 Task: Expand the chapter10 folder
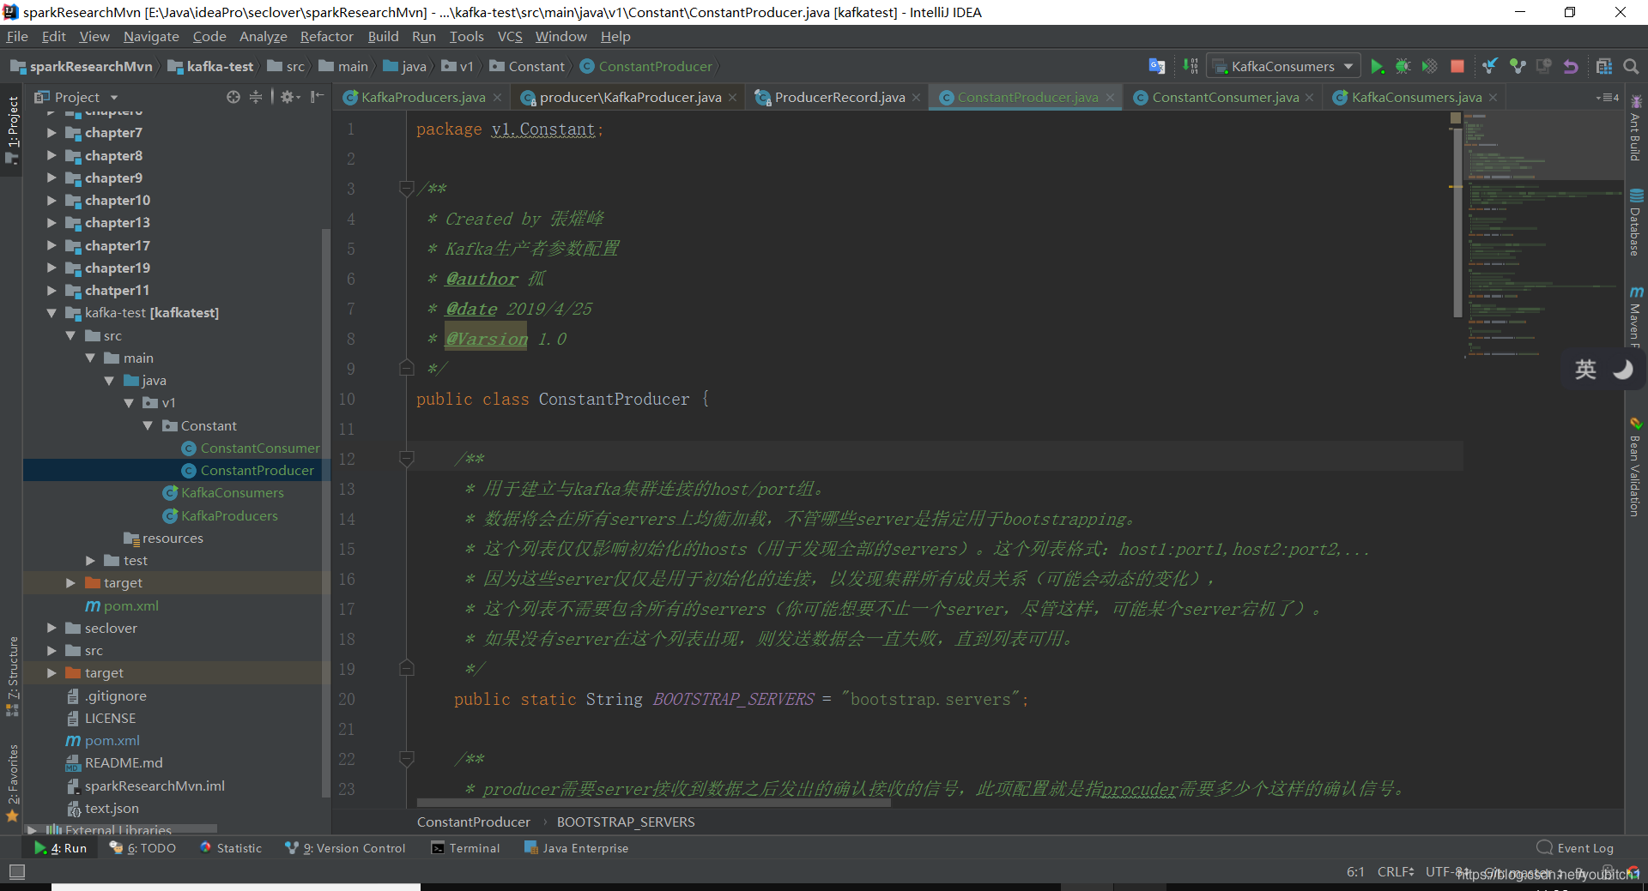point(51,200)
